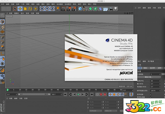165x114 pixels.
Task: Toggle the Y axis lock button
Action: tap(47, 9)
